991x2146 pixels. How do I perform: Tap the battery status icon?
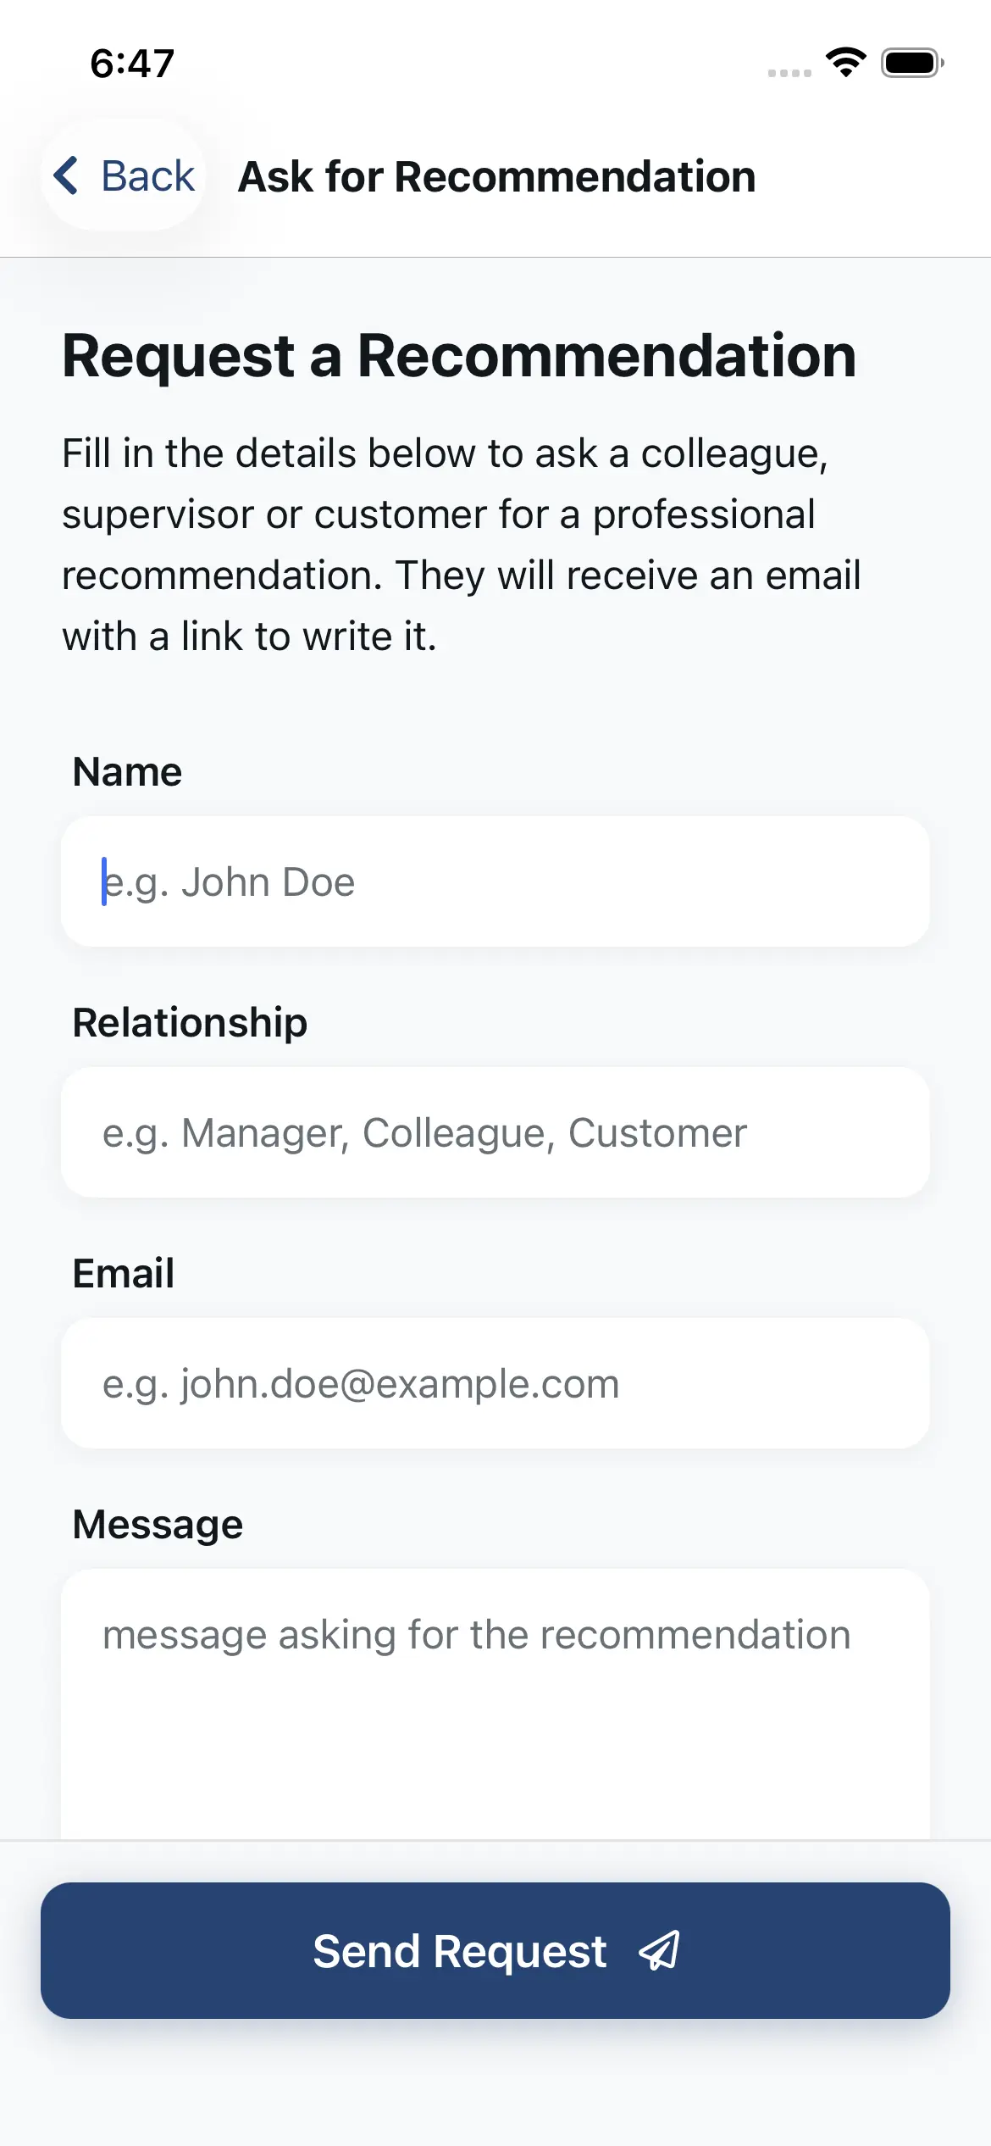[912, 63]
